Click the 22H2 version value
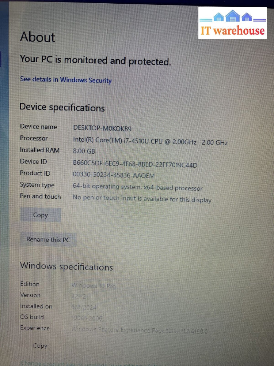 79,296
